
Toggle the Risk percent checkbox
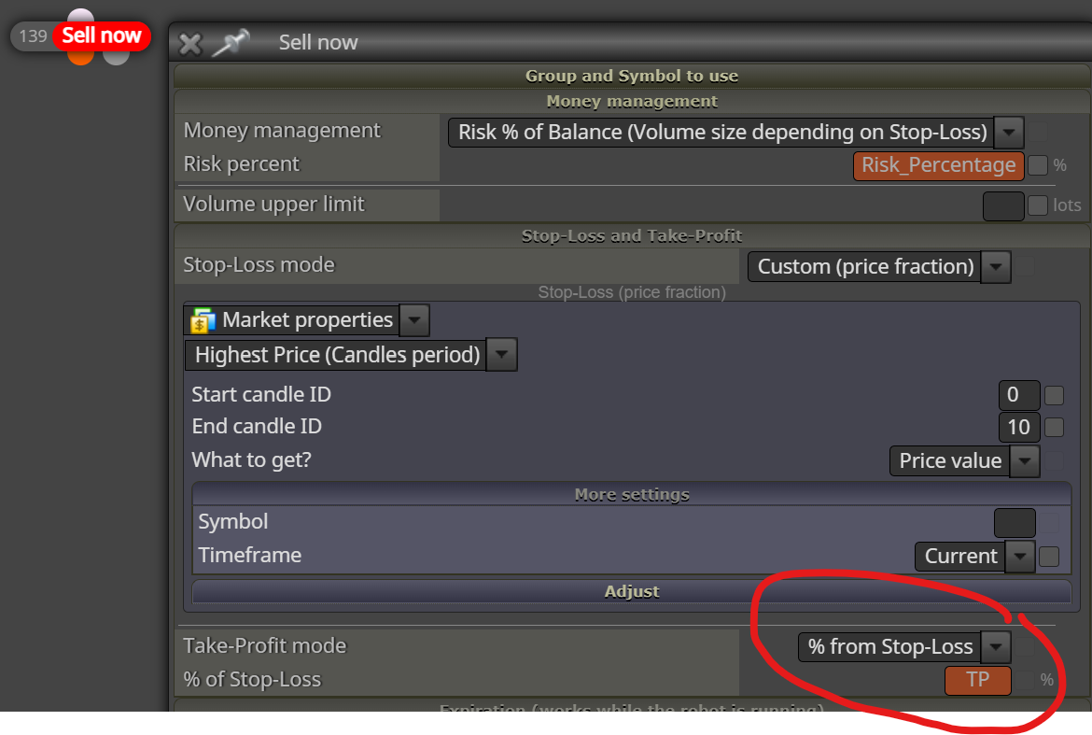click(x=1038, y=166)
